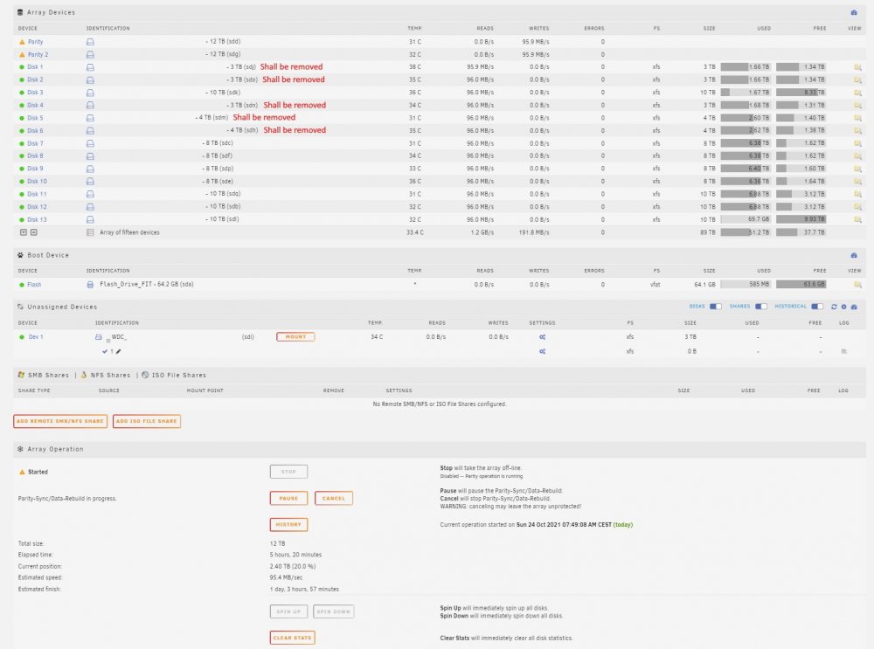
Task: Click the plus box icon in array summary row
Action: (24, 232)
